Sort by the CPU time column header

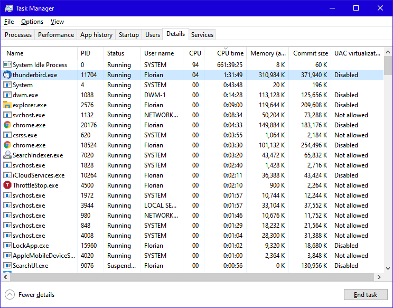pos(230,53)
